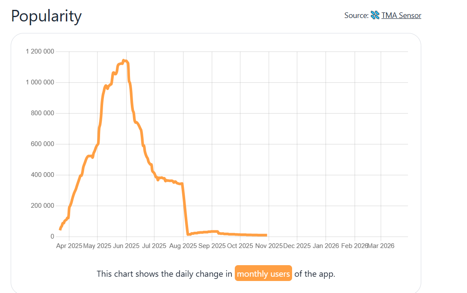Screen dimensions: 467x293
Task: Click the Apr 2025 axis label
Action: 69,246
